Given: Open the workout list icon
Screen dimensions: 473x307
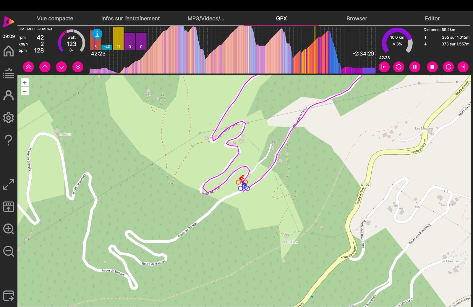Looking at the screenshot, I should pyautogui.click(x=9, y=73).
